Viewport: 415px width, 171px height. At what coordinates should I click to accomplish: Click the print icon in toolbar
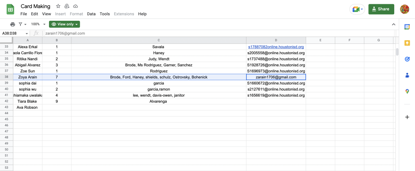click(13, 24)
